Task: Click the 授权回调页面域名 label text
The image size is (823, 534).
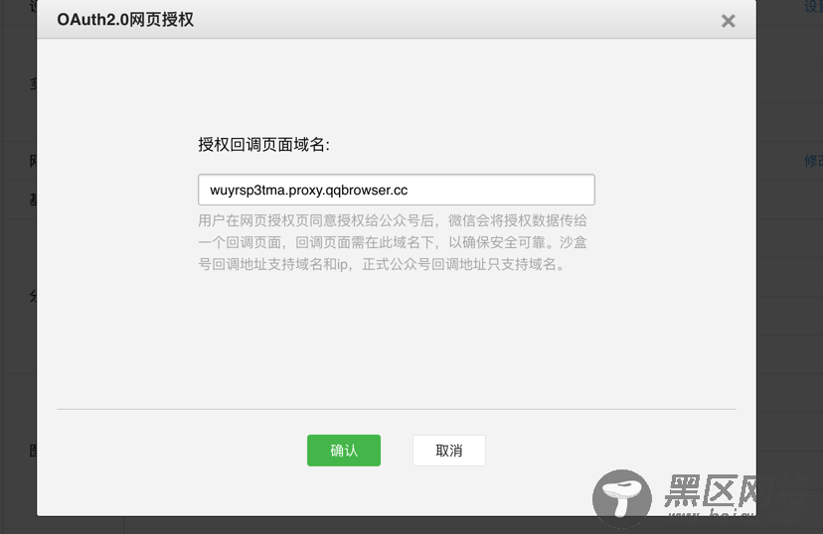Action: click(263, 145)
